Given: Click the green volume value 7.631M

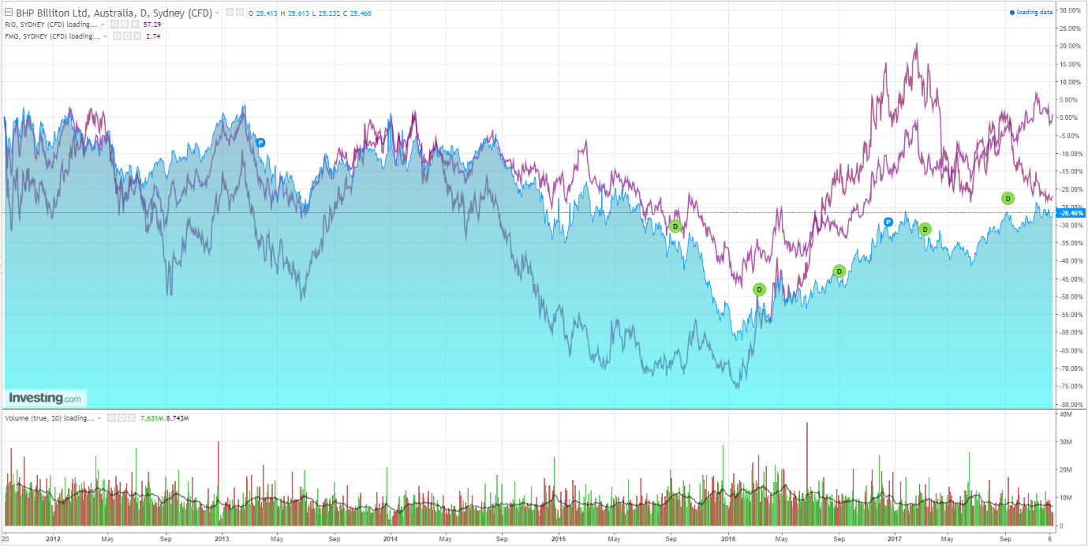Looking at the screenshot, I should tap(151, 418).
